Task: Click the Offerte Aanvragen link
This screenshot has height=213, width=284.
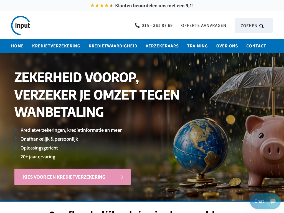Action: pyautogui.click(x=204, y=26)
